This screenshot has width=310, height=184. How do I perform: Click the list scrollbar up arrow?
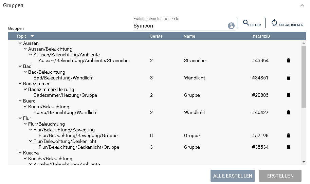tap(304, 43)
